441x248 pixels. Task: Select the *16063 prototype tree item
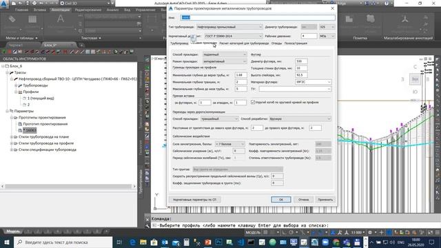(x=30, y=130)
